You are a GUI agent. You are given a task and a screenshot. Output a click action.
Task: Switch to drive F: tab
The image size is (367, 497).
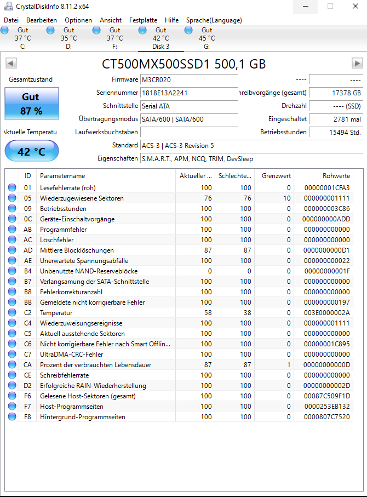tap(114, 38)
